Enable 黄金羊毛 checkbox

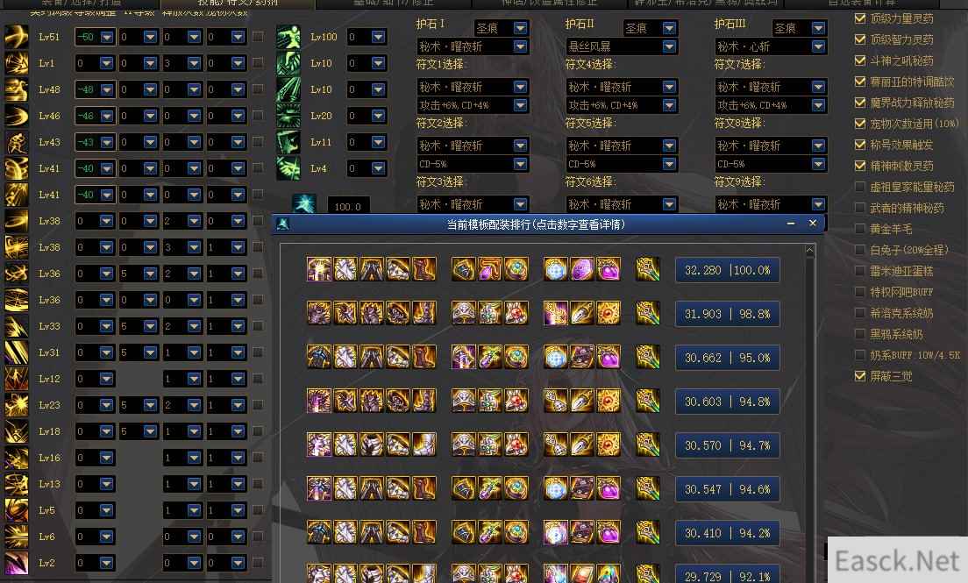(860, 229)
